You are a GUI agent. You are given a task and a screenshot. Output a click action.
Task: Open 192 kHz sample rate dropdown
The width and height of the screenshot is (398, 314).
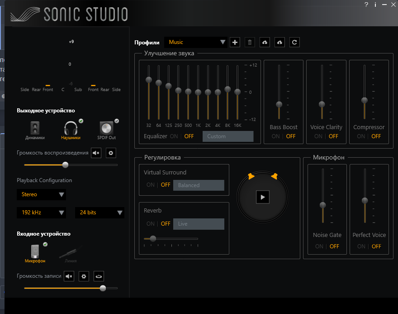click(41, 213)
